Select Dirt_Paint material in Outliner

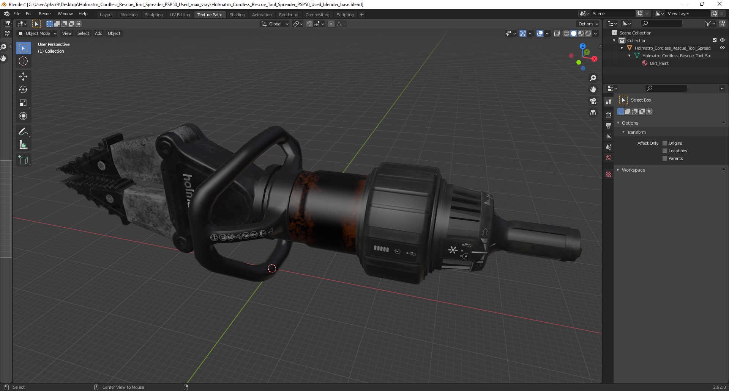659,63
